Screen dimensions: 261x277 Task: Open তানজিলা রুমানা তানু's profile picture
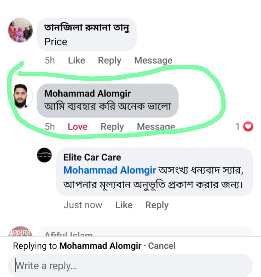[20, 30]
